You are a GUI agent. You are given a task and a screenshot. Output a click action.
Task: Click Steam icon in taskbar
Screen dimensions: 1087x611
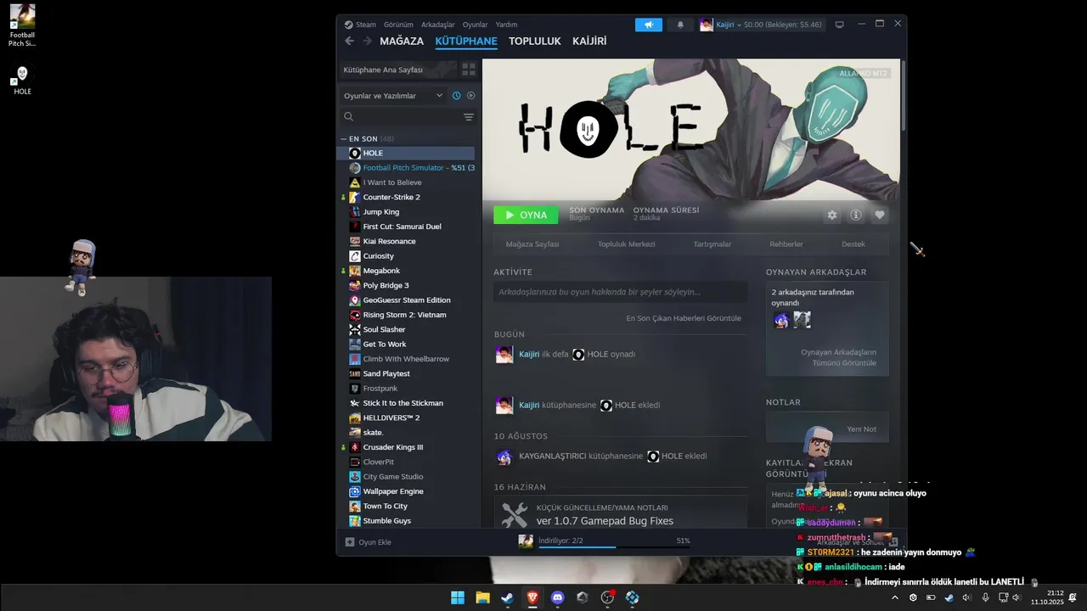pos(507,597)
